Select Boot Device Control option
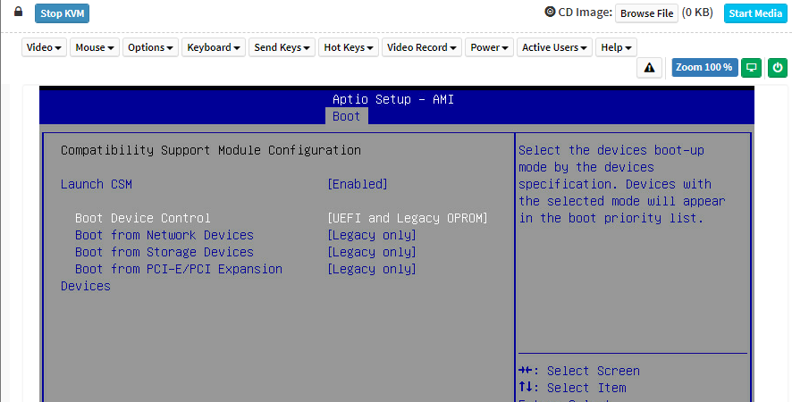 click(x=143, y=218)
